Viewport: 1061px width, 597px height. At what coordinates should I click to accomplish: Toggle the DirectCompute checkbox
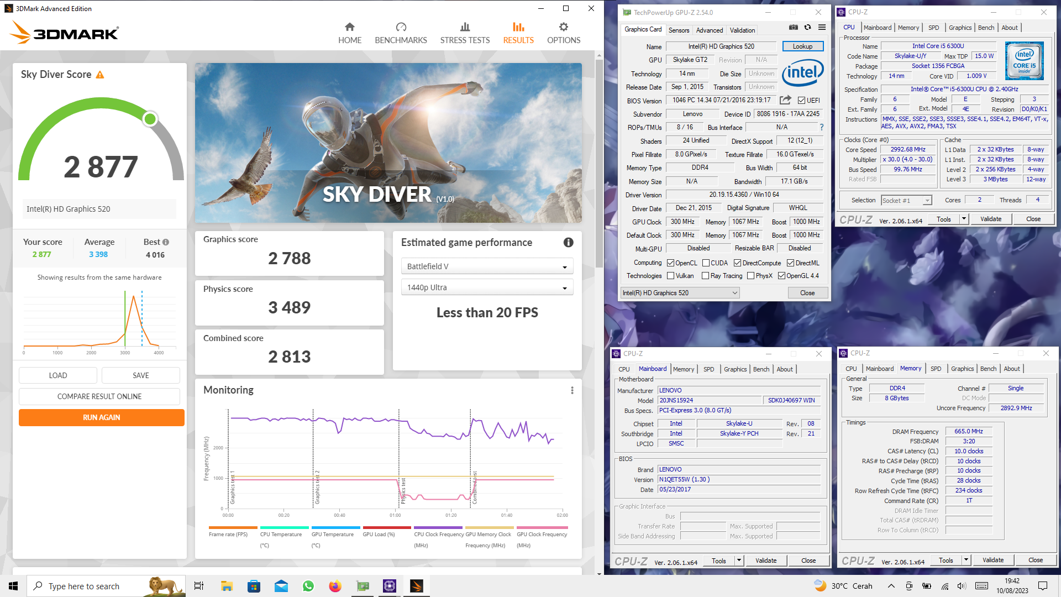(737, 263)
